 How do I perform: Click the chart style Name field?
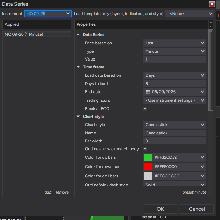[x=174, y=133]
